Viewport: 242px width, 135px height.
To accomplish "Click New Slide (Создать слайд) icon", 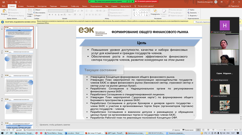I will point(30,11).
